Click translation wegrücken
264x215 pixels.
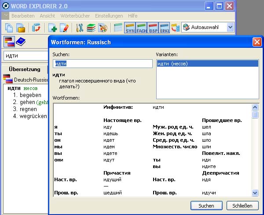33,116
